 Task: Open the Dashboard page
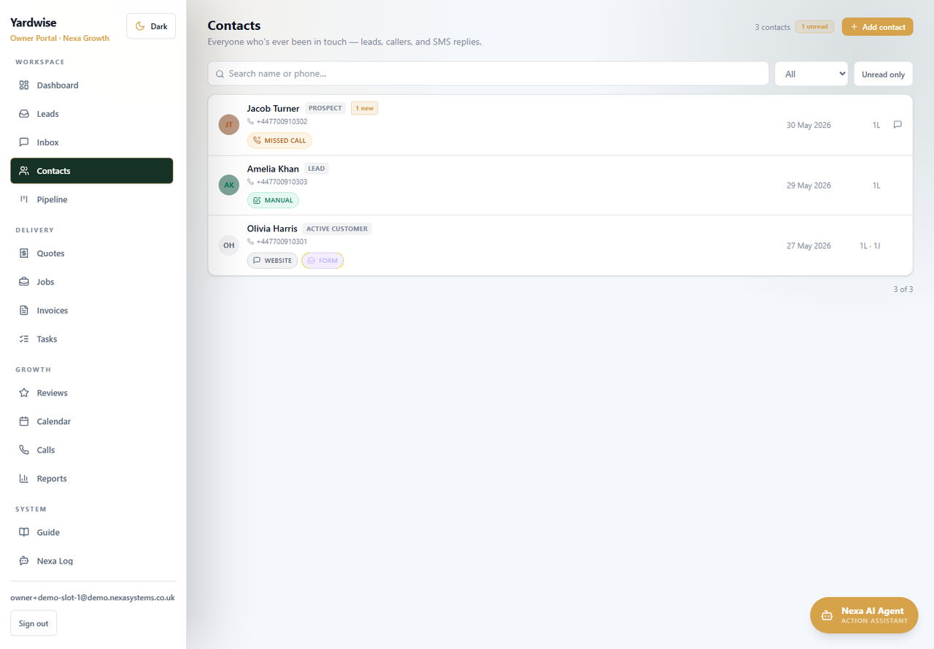[x=92, y=85]
